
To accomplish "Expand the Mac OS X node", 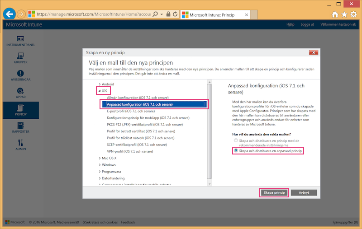I will click(100, 158).
